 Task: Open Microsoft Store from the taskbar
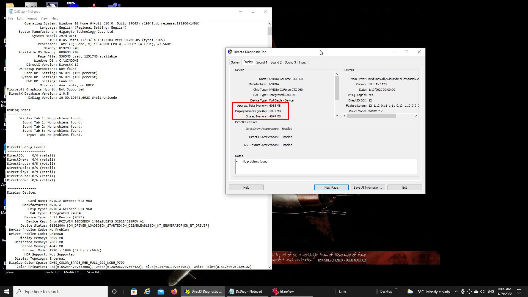pyautogui.click(x=134, y=291)
